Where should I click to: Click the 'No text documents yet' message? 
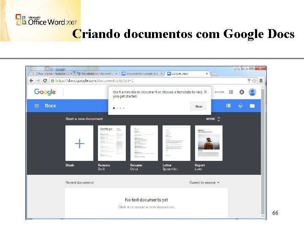pyautogui.click(x=147, y=200)
